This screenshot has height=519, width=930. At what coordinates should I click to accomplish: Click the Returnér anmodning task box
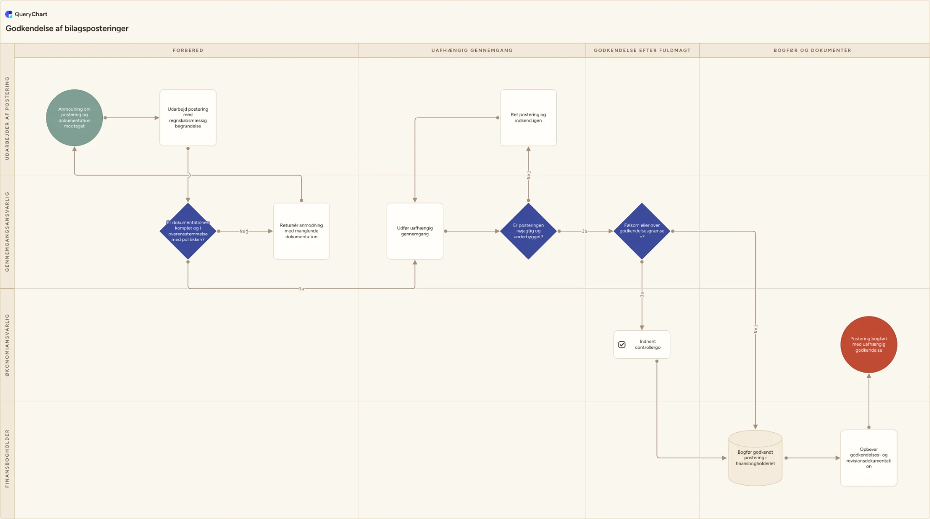[x=301, y=231]
